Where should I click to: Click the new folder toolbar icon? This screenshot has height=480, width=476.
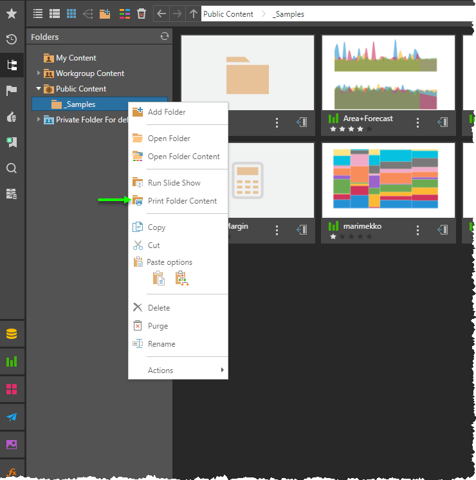click(x=105, y=14)
